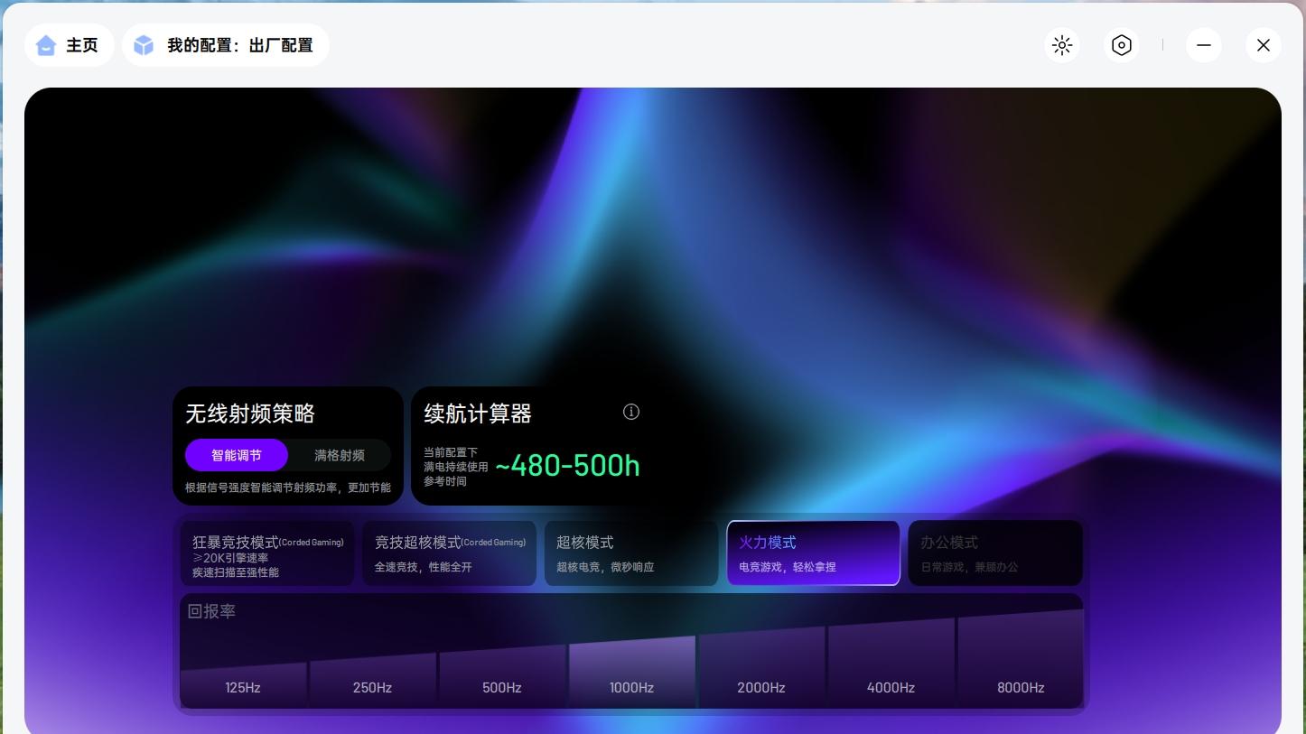Click the device configuration package icon

point(144,45)
